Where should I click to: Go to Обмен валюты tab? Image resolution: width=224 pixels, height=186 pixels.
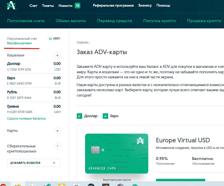pos(71,21)
